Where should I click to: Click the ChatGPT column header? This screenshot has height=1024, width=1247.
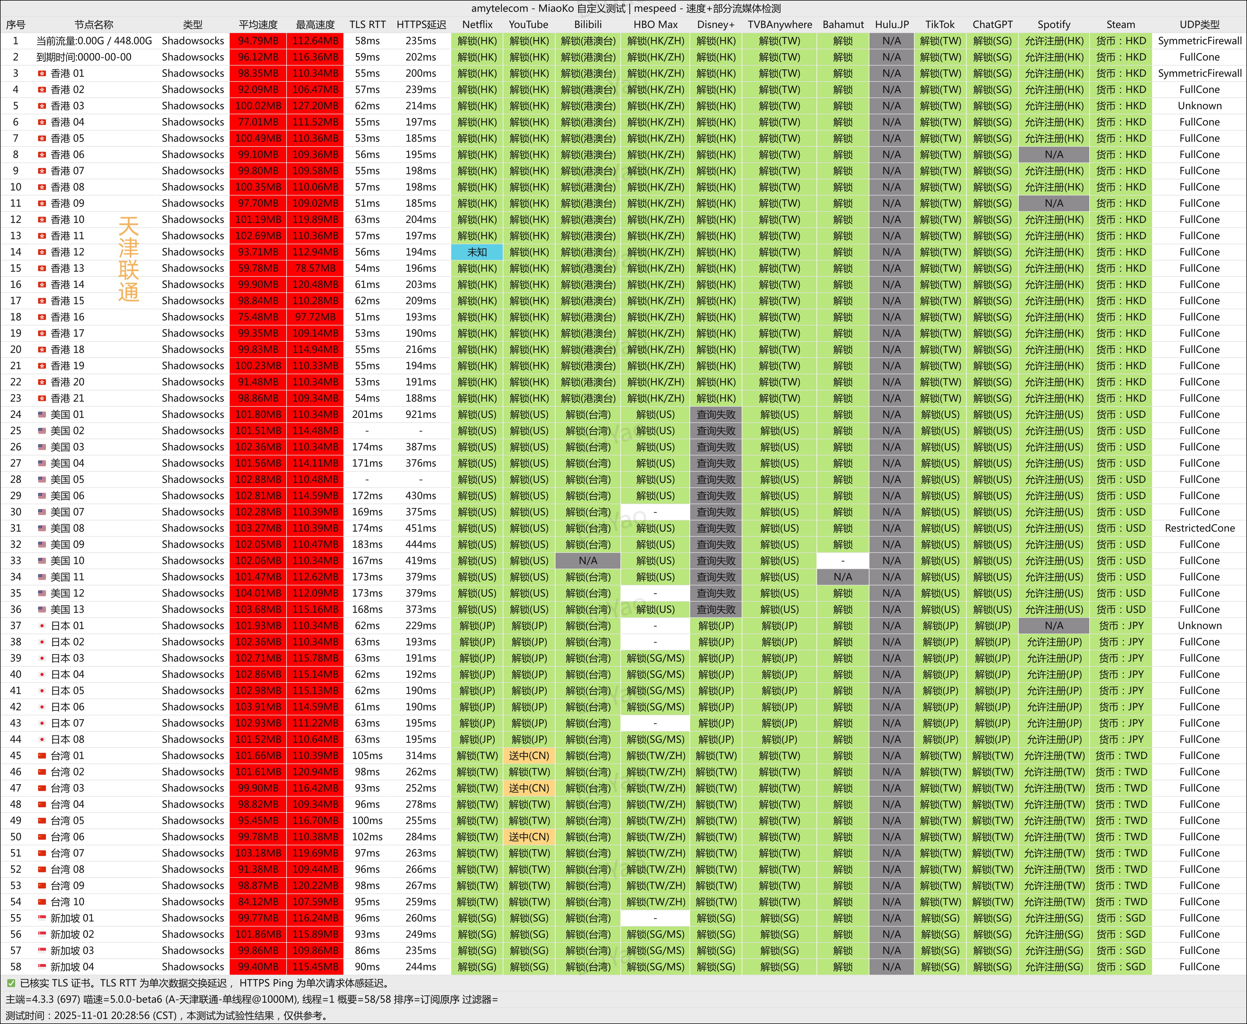click(992, 25)
